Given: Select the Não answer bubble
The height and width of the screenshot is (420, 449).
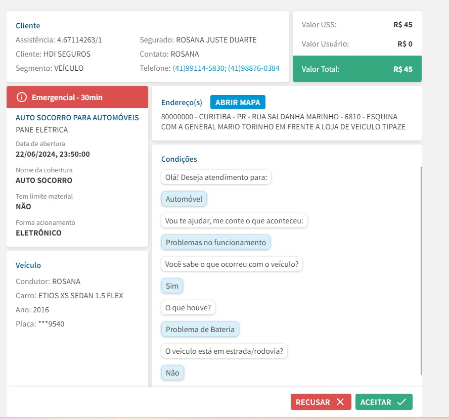Looking at the screenshot, I should pos(172,373).
